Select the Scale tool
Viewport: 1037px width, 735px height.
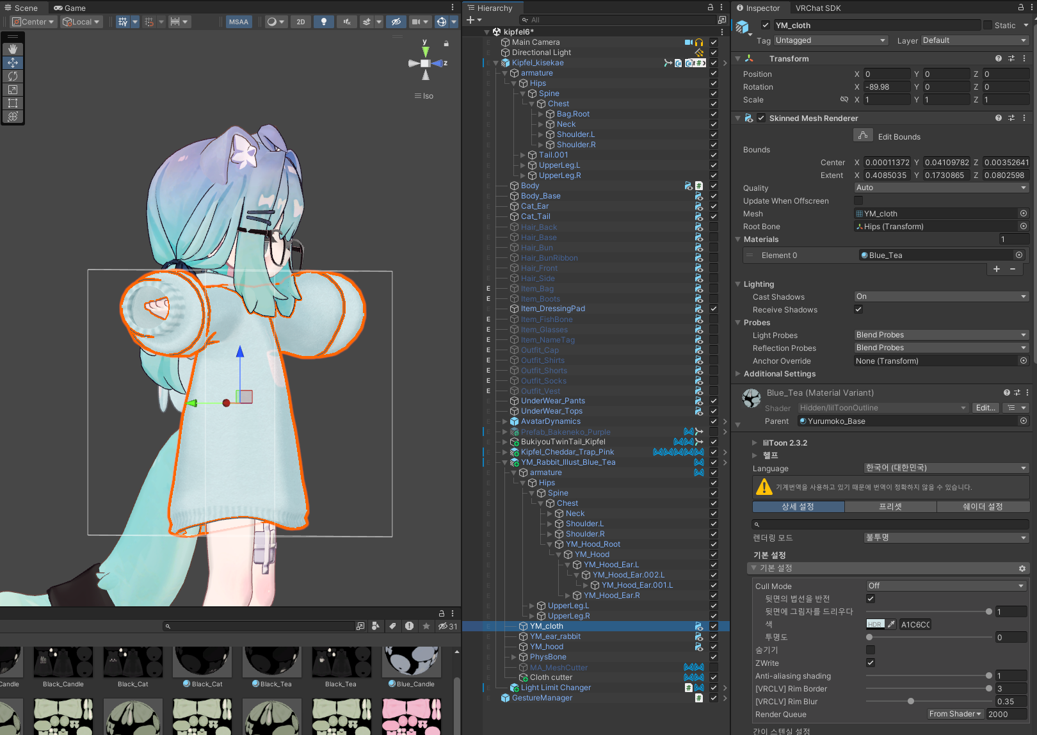13,90
